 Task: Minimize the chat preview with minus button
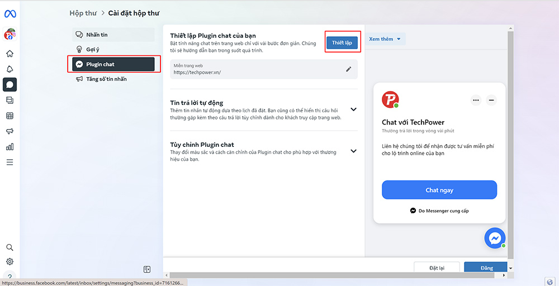click(491, 101)
